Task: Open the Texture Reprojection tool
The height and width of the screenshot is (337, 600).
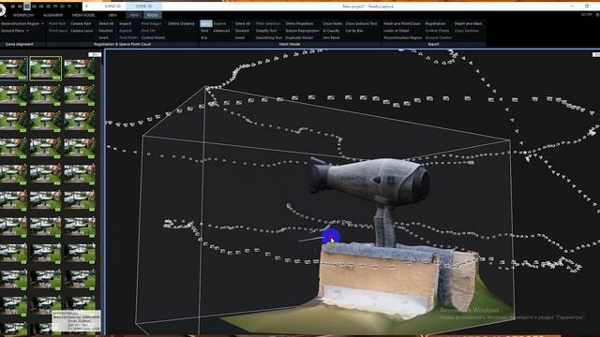Action: pos(302,31)
